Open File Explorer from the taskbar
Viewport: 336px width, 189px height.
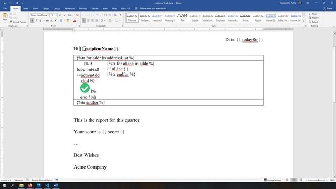22,185
